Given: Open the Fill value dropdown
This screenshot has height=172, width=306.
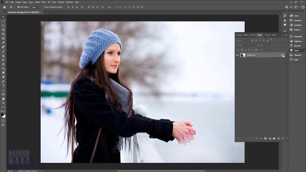Looking at the screenshot, I should [x=267, y=50].
